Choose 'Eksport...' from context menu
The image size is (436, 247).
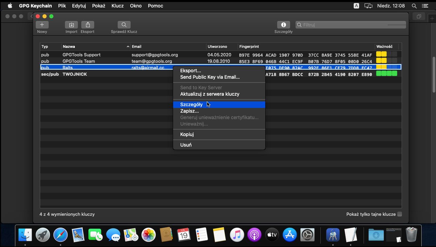click(190, 71)
